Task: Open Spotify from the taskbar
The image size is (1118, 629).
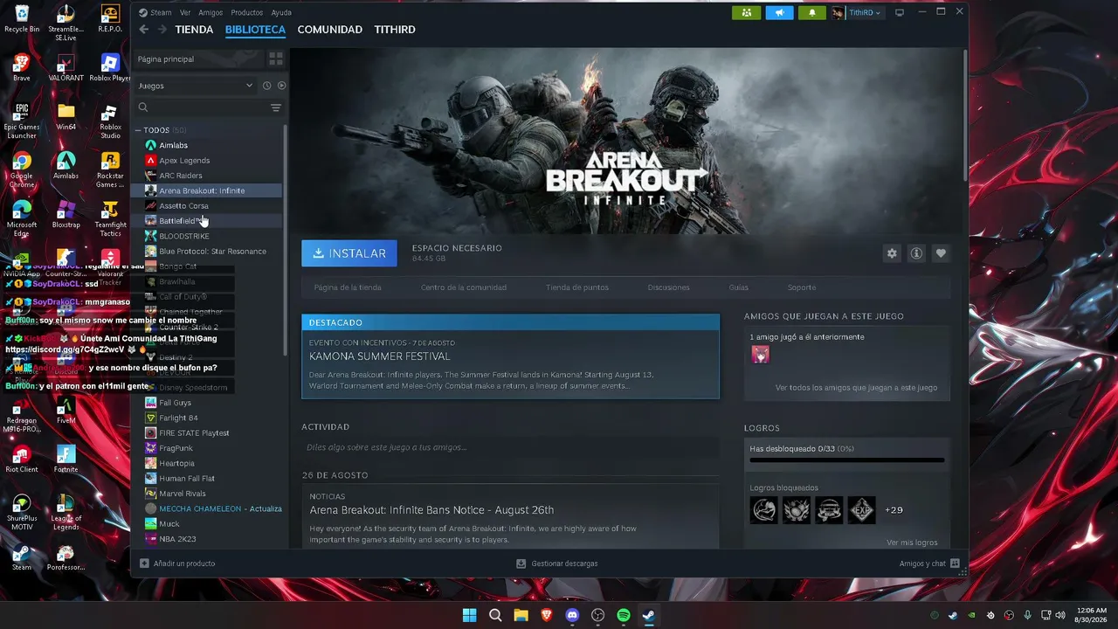Action: 624,615
